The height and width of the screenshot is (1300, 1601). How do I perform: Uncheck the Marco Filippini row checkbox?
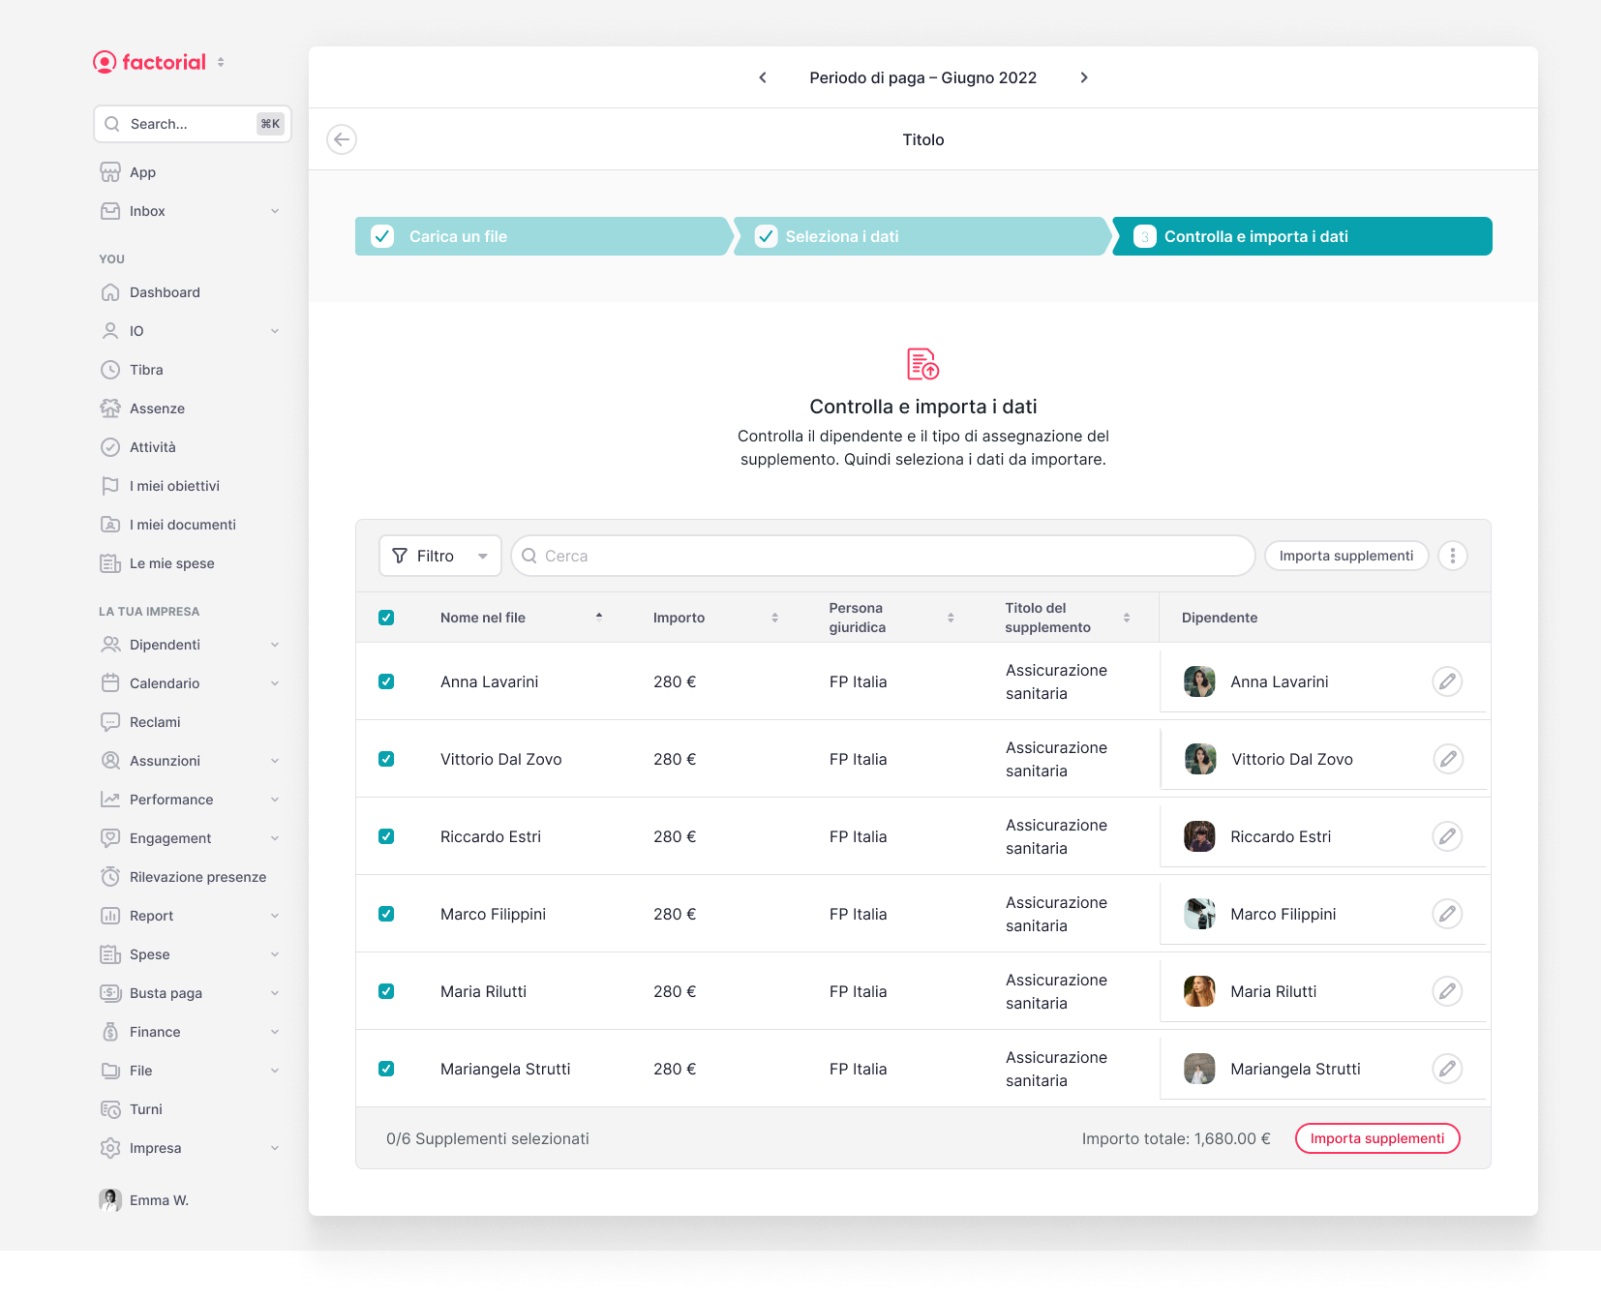pyautogui.click(x=386, y=914)
